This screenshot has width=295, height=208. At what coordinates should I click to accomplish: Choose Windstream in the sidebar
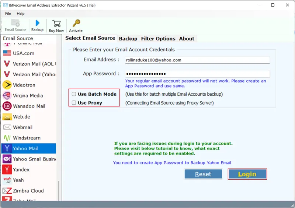[26, 138]
